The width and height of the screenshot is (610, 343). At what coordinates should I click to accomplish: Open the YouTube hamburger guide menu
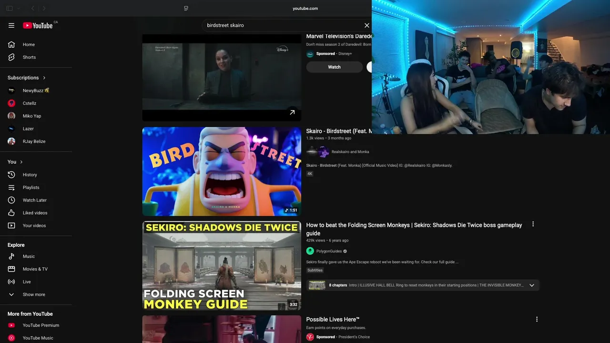tap(11, 25)
